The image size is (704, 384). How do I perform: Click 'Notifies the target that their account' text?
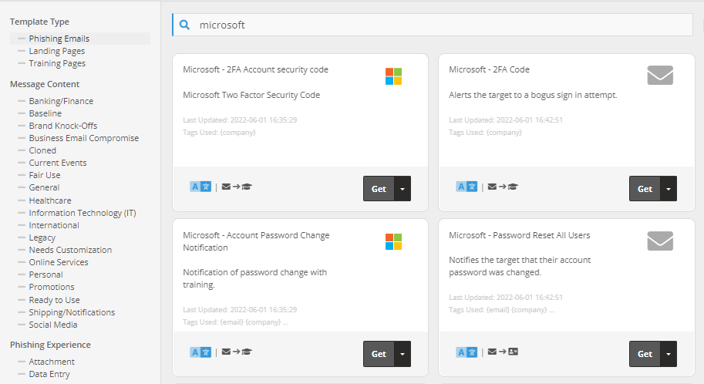520,260
